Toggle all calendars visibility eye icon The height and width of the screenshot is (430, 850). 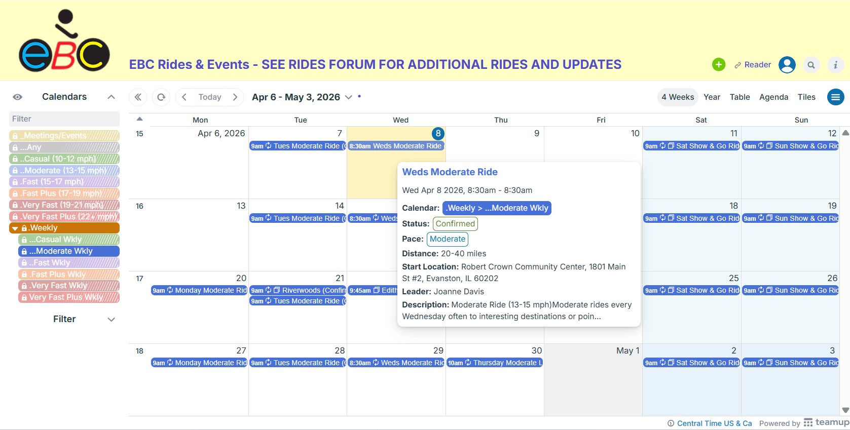tap(18, 97)
